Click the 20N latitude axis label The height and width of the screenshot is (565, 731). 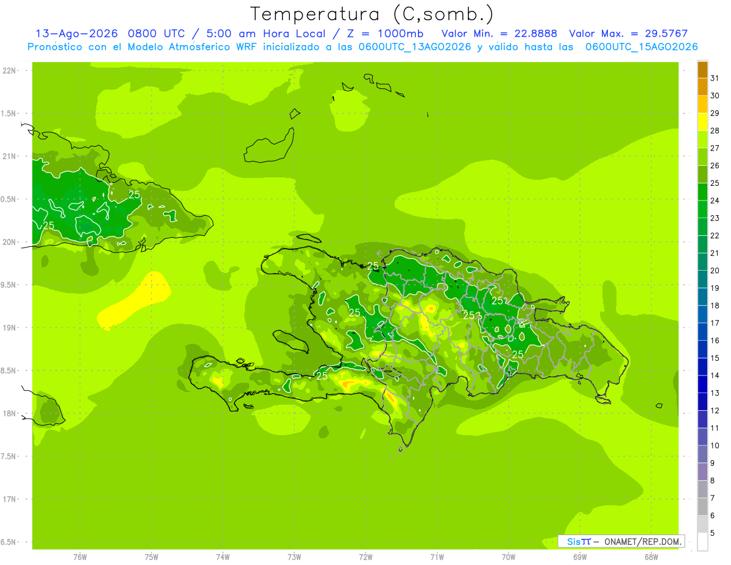[9, 242]
